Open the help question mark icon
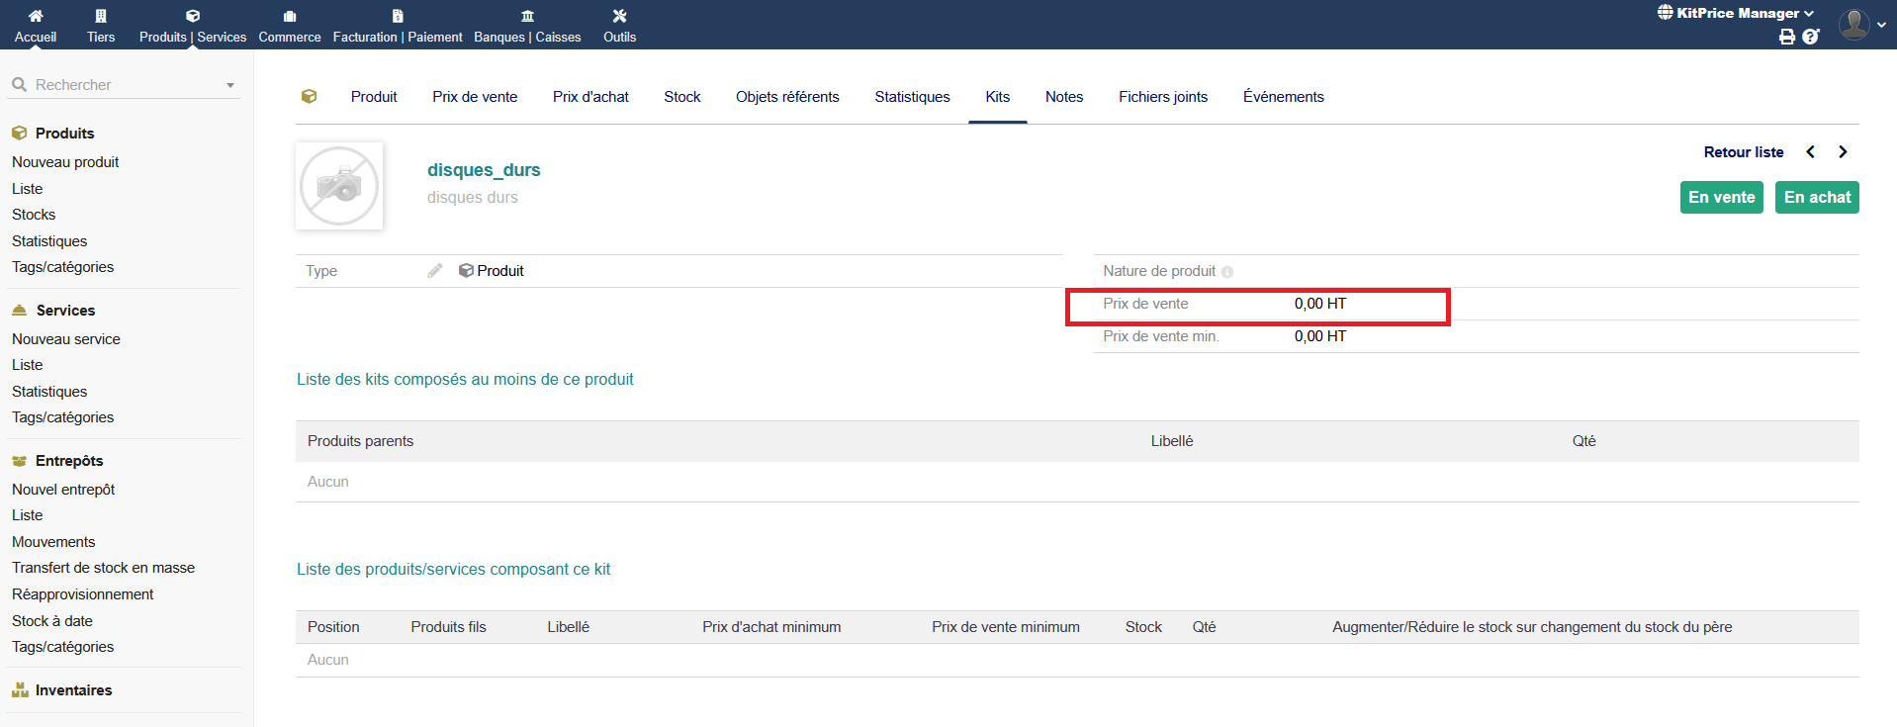1897x727 pixels. pos(1810,37)
